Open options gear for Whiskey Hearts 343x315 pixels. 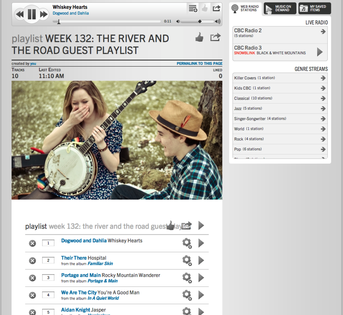[x=187, y=243]
